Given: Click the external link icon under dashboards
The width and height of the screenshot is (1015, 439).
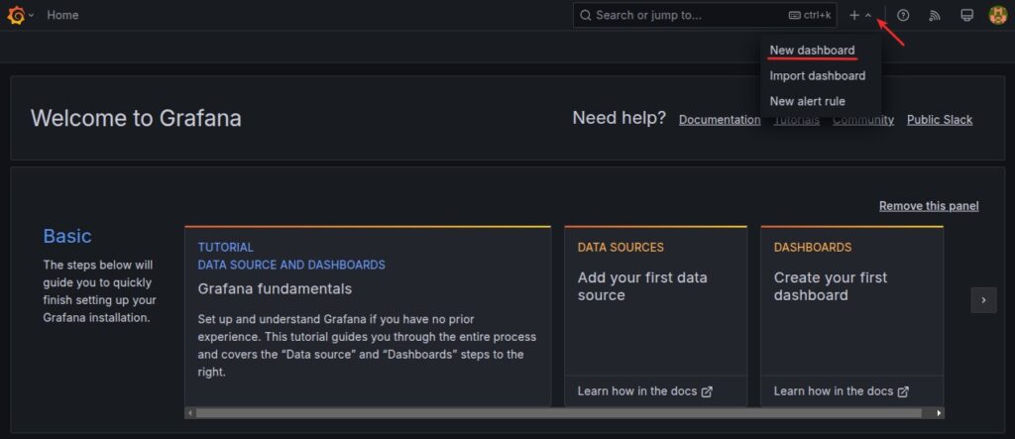Looking at the screenshot, I should (903, 391).
